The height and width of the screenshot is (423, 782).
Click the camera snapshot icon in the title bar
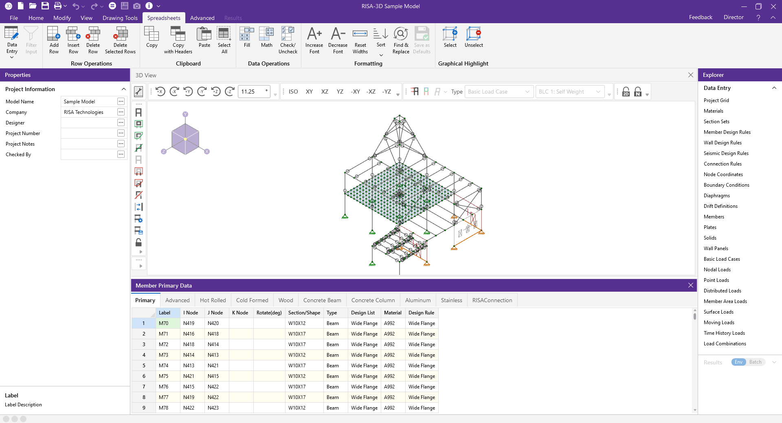pos(137,6)
